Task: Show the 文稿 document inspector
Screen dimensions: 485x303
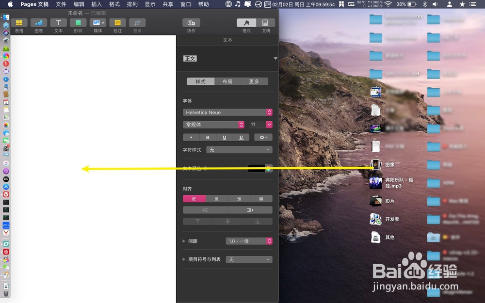Action: click(266, 23)
